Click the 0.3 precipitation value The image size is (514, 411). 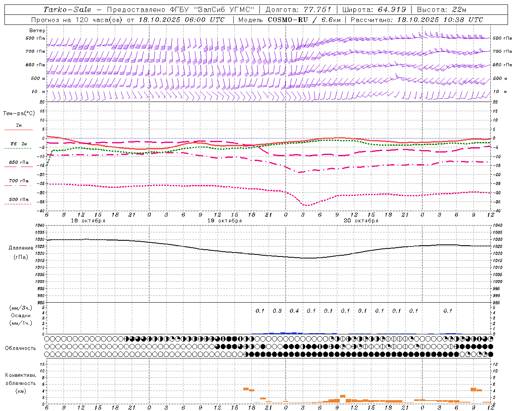point(277,311)
